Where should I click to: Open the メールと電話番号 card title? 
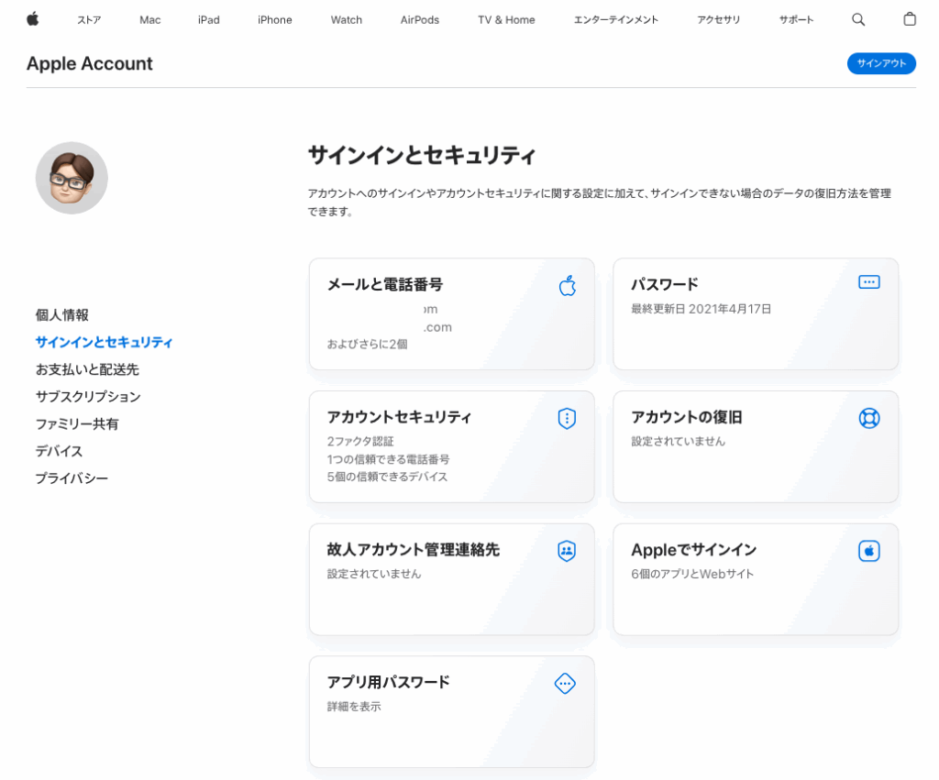[385, 284]
